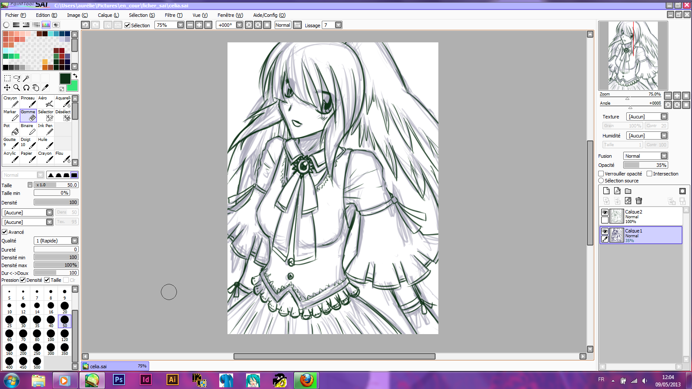
Task: Open the Texture [Aucun] dropdown
Action: click(x=664, y=117)
